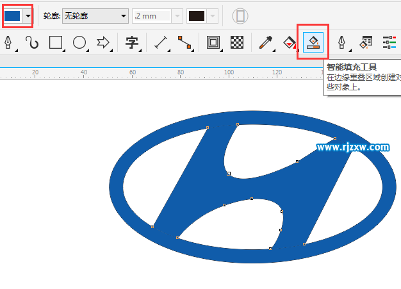This screenshot has width=401, height=289.
Task: Open the Edit Fill icon
Action: (x=366, y=42)
